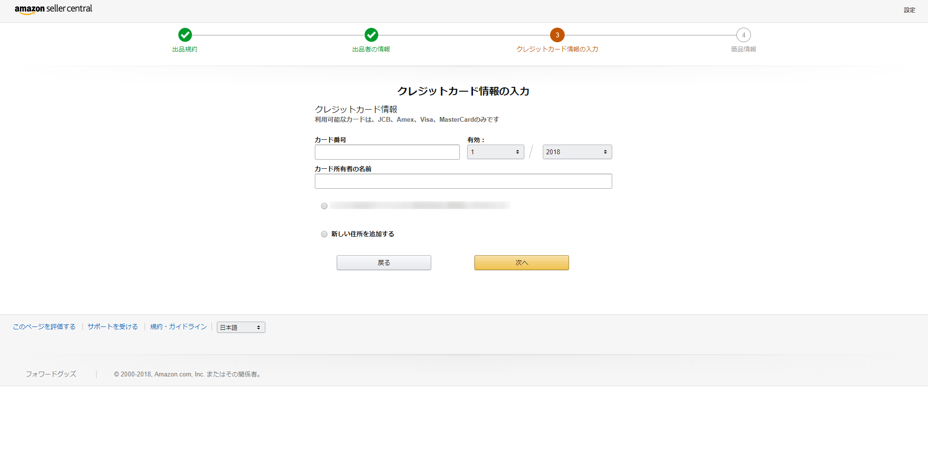Open the 設定 settings option
The width and height of the screenshot is (928, 456).
[909, 10]
